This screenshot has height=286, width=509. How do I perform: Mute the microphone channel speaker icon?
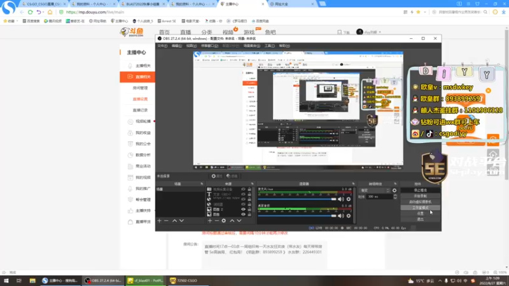point(340,199)
